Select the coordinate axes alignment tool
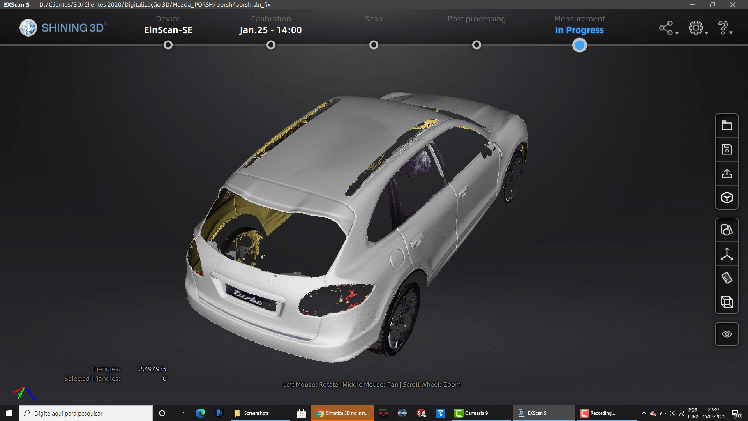Image resolution: width=748 pixels, height=421 pixels. [x=727, y=254]
